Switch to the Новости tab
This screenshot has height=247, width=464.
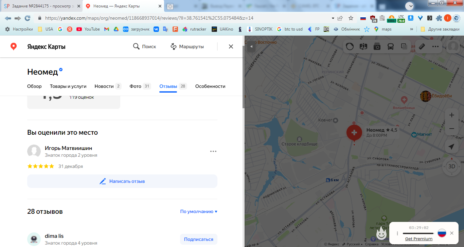click(108, 86)
